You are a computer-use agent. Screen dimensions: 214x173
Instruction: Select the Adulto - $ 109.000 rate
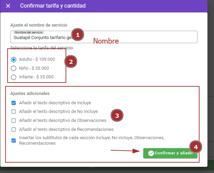tap(14, 59)
